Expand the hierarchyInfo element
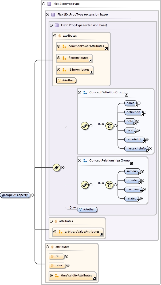This screenshot has height=285, width=161. tap(150, 148)
